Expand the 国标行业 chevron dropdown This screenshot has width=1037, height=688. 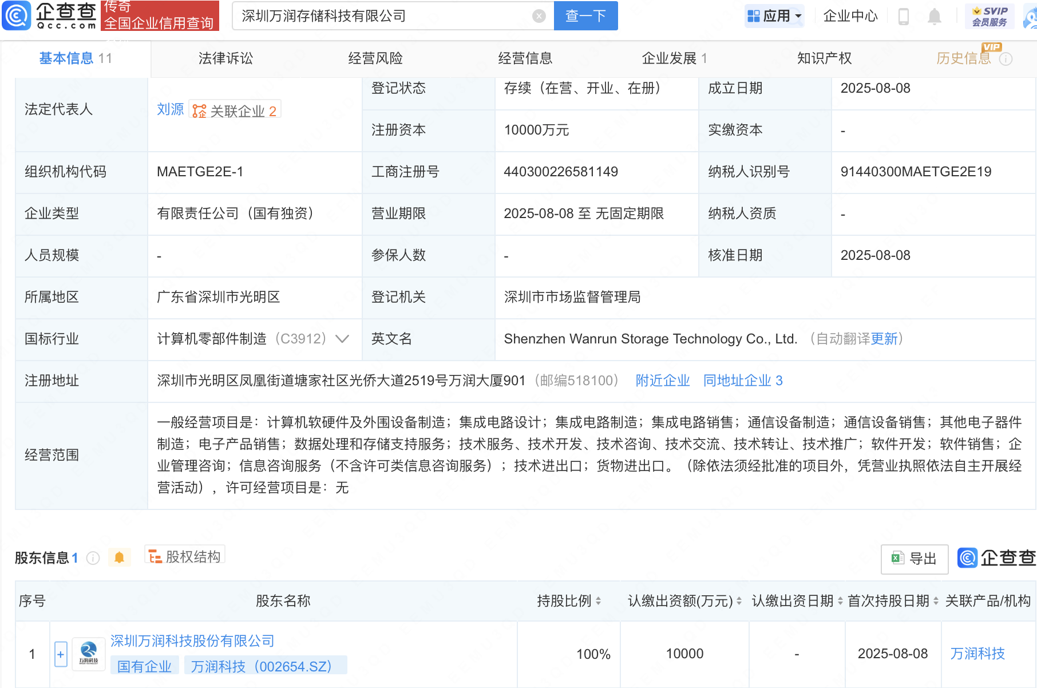pyautogui.click(x=342, y=339)
